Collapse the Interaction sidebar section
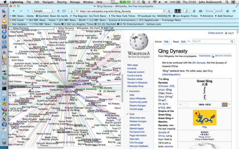Screen dimensions: 239x149 (x=127, y=91)
